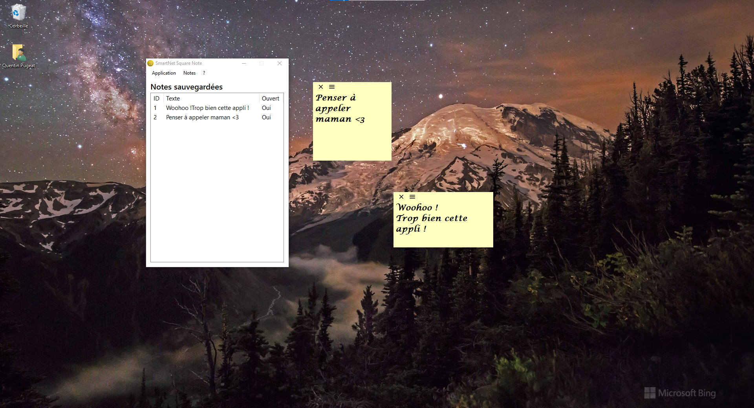Screen dimensions: 754x408
Task: Select the row 'Woohoo !Trop bien cette appli !'
Action: [x=217, y=108]
